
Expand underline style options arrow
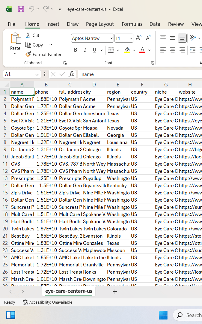(102, 50)
